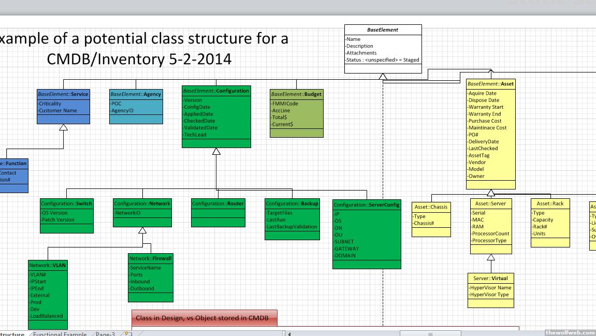Click the Asset::Chassis class box
This screenshot has width=596, height=336.
(x=431, y=219)
